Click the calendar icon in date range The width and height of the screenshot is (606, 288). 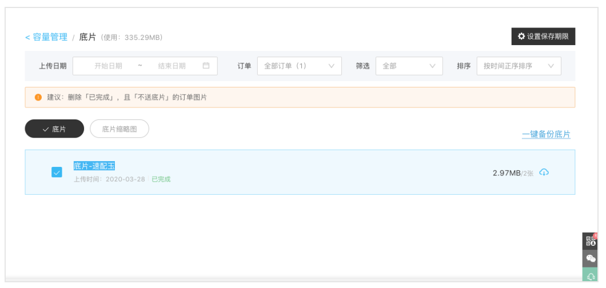tap(206, 66)
